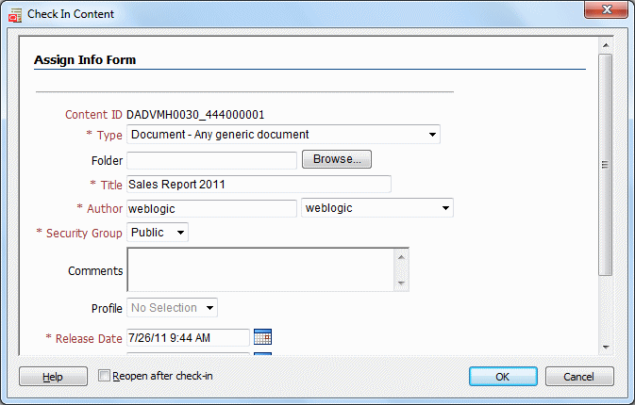This screenshot has height=405, width=635.
Task: Focus the Comments text area
Action: click(260, 270)
